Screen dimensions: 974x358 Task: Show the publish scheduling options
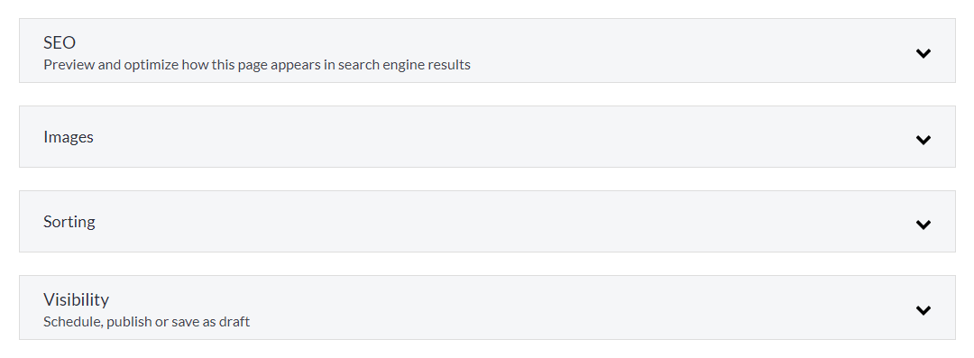487,308
